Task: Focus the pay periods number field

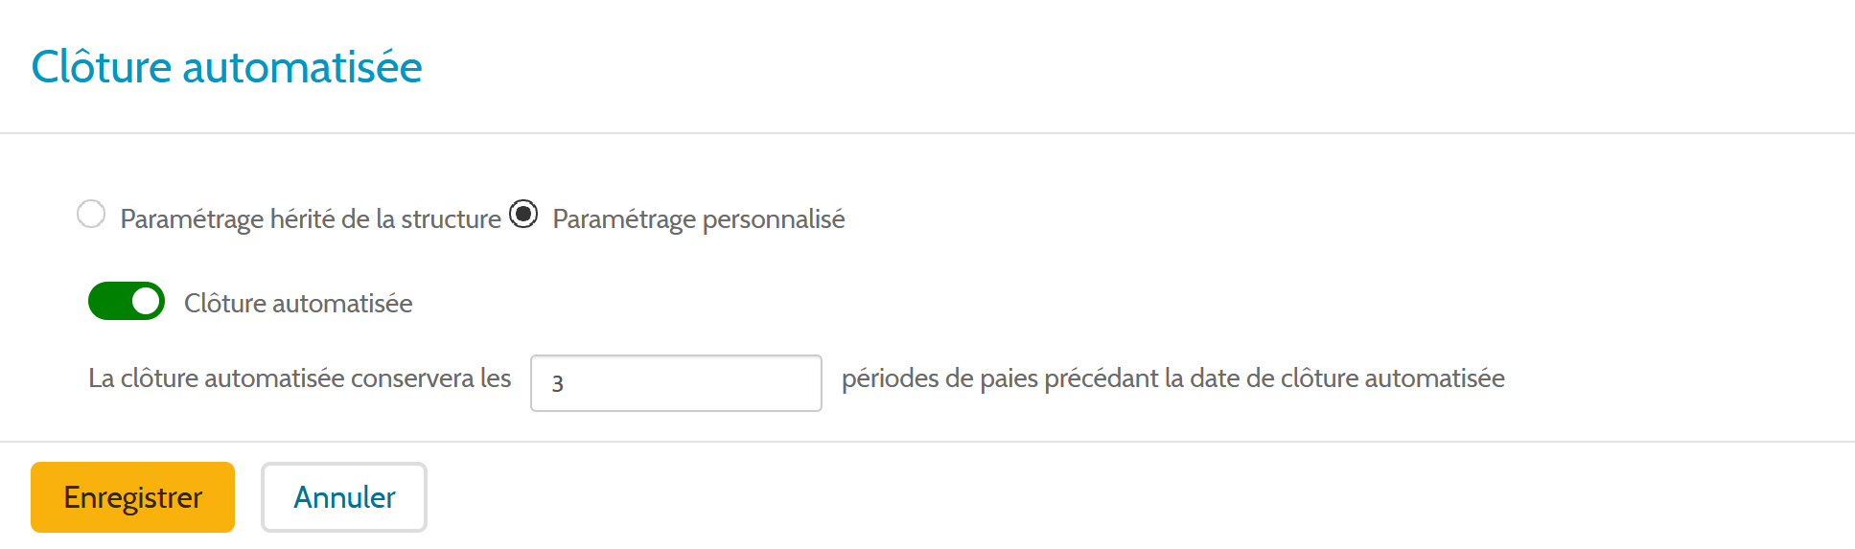Action: pos(676,383)
